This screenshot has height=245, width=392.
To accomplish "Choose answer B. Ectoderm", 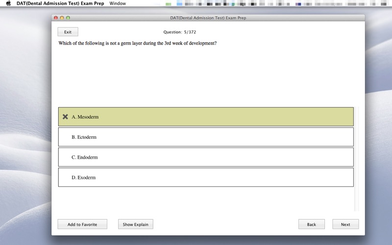I will pos(206,137).
